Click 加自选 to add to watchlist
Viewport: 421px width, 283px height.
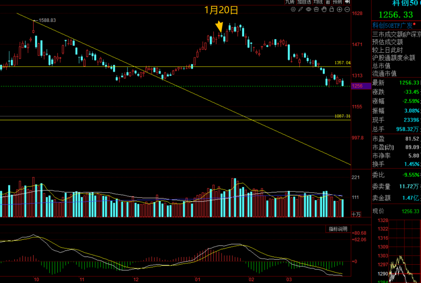point(304,2)
